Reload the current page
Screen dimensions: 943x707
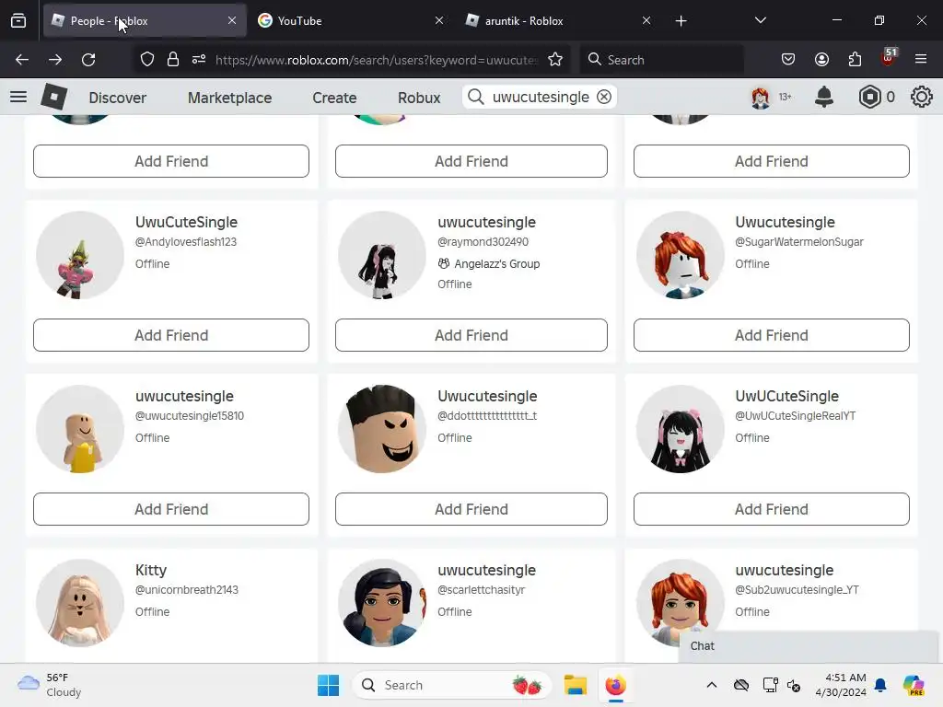(x=88, y=60)
